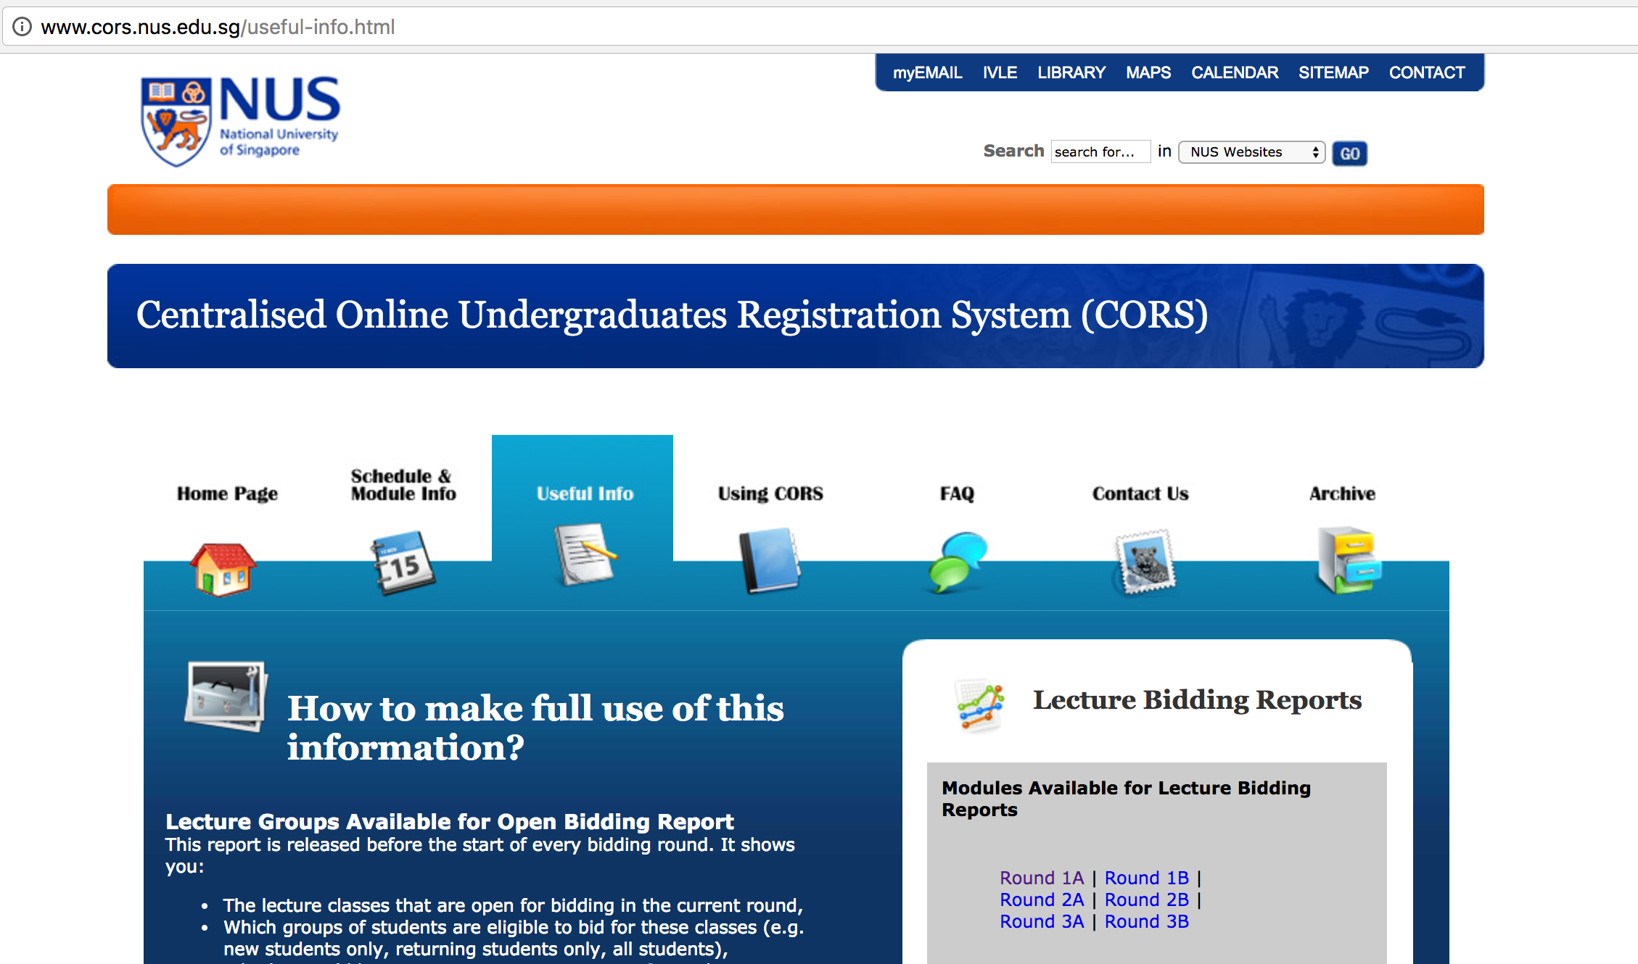Switch to the Schedule & Module Info tab

pos(403,485)
